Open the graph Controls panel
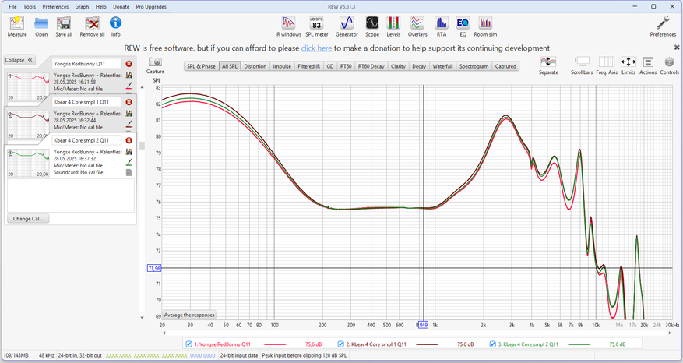683x363 pixels. tap(669, 64)
